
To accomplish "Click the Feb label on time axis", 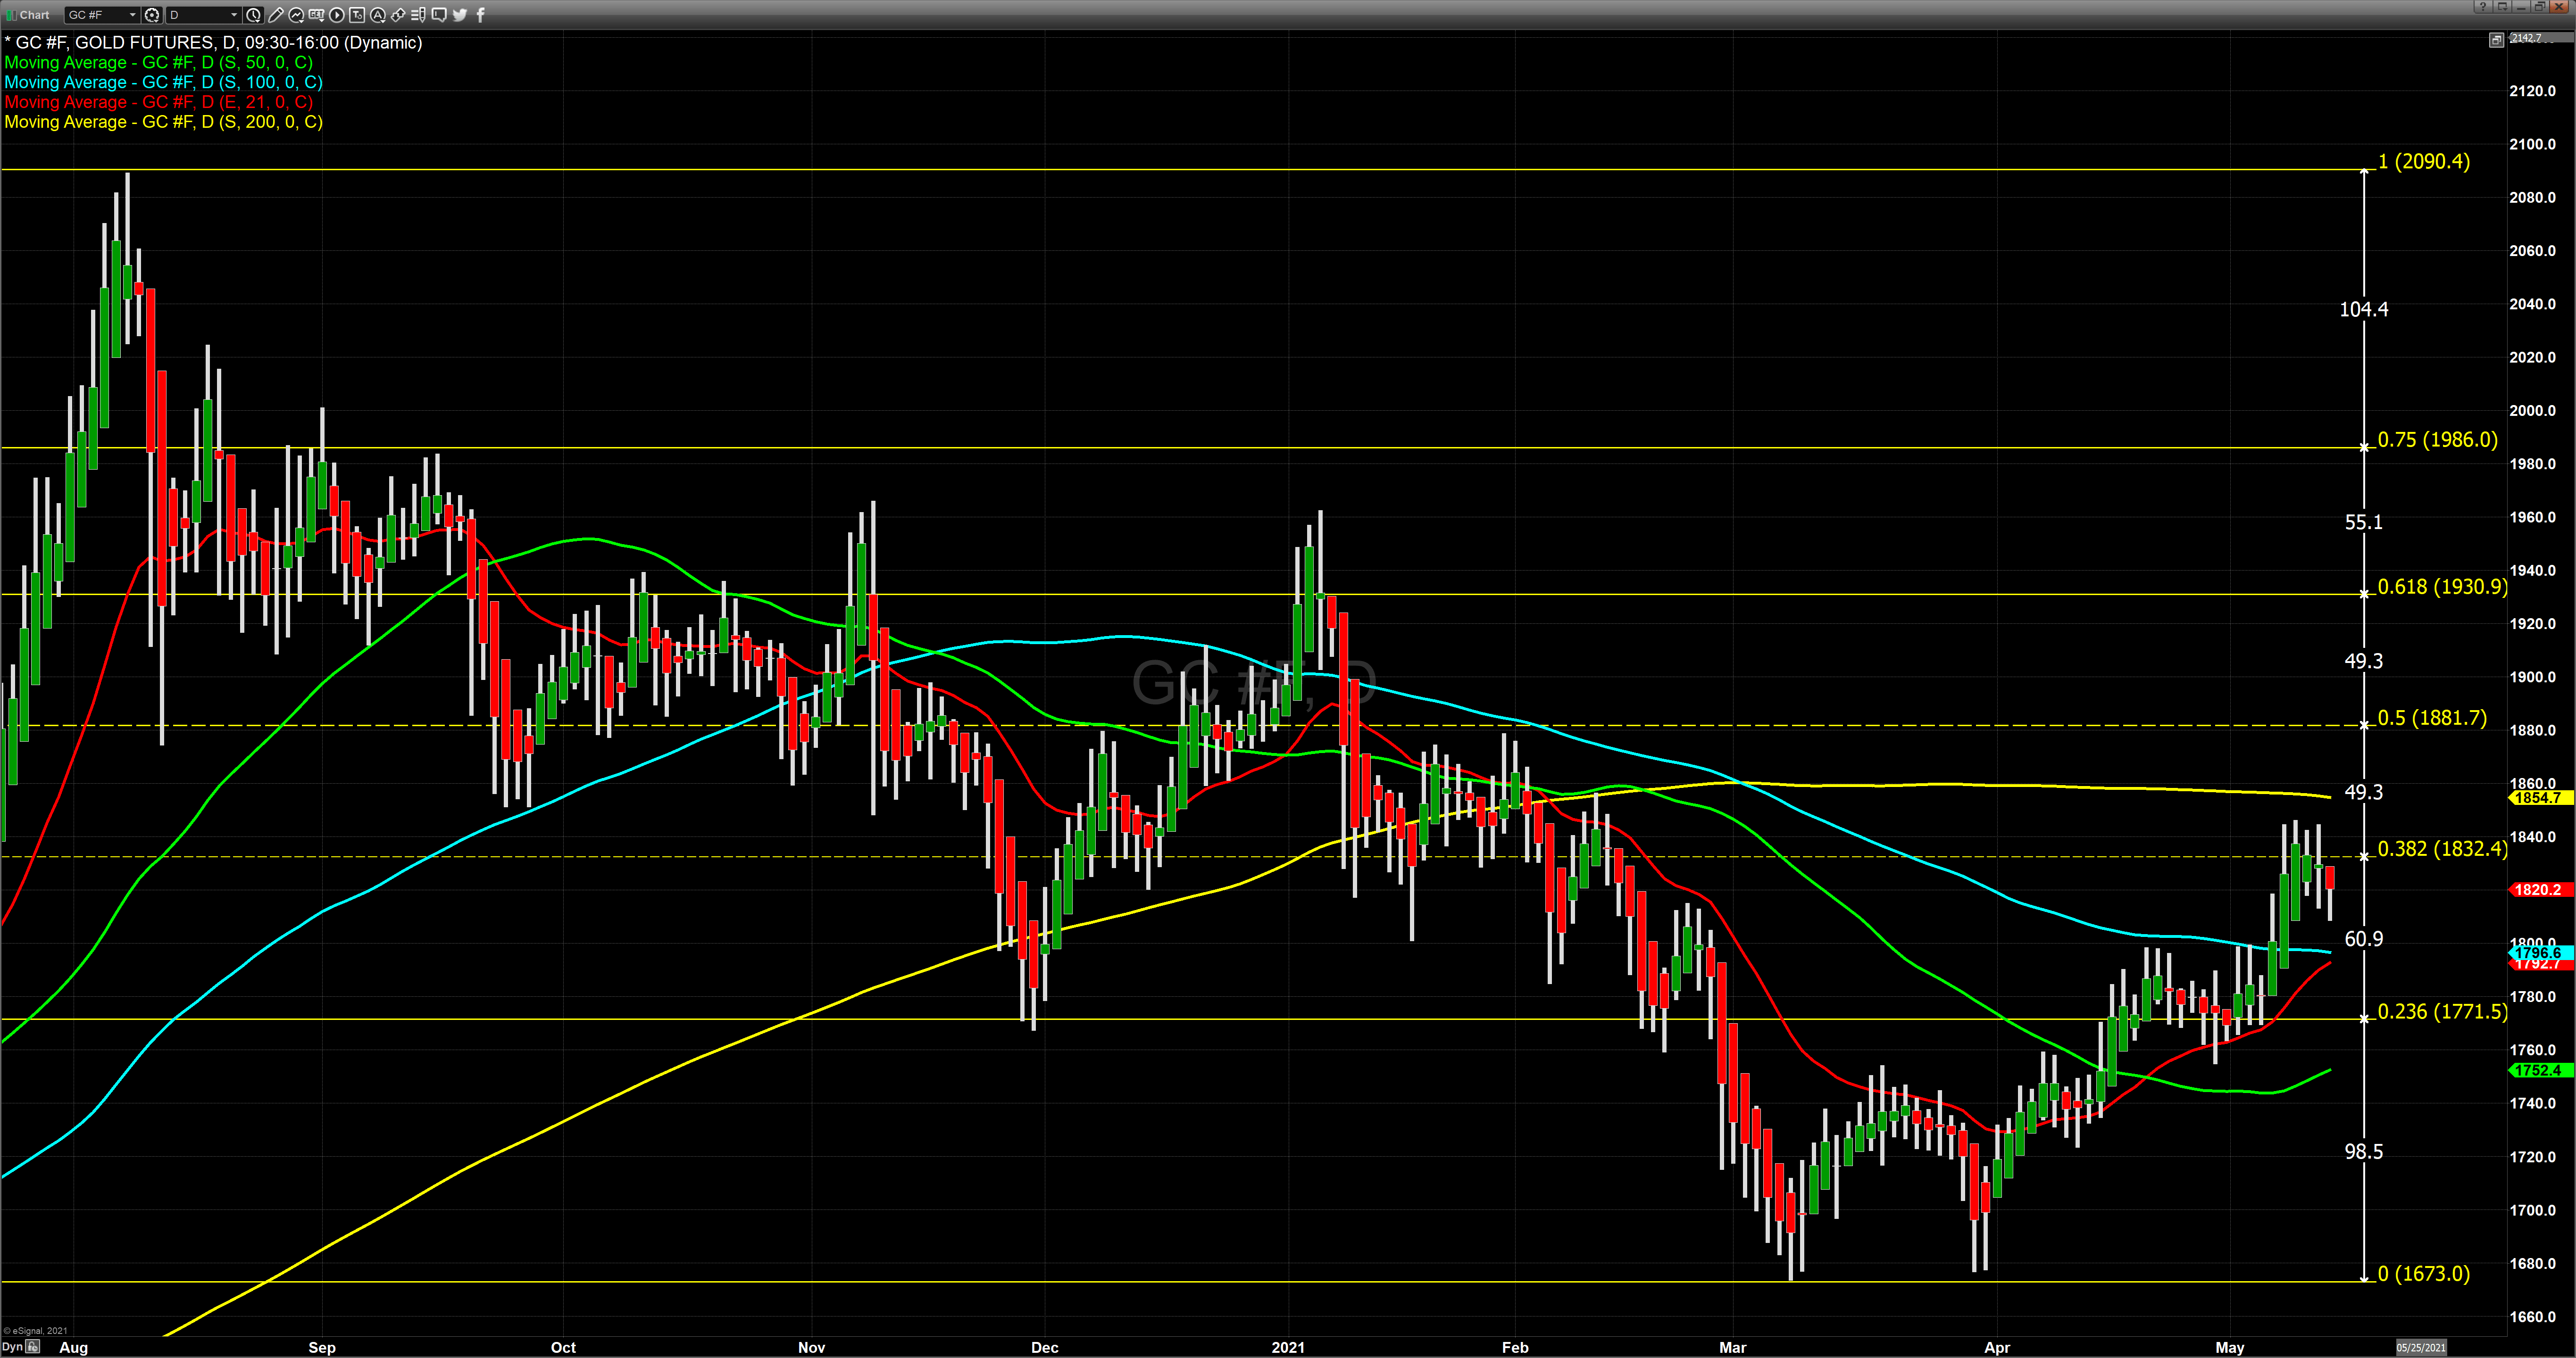I will (1515, 1347).
